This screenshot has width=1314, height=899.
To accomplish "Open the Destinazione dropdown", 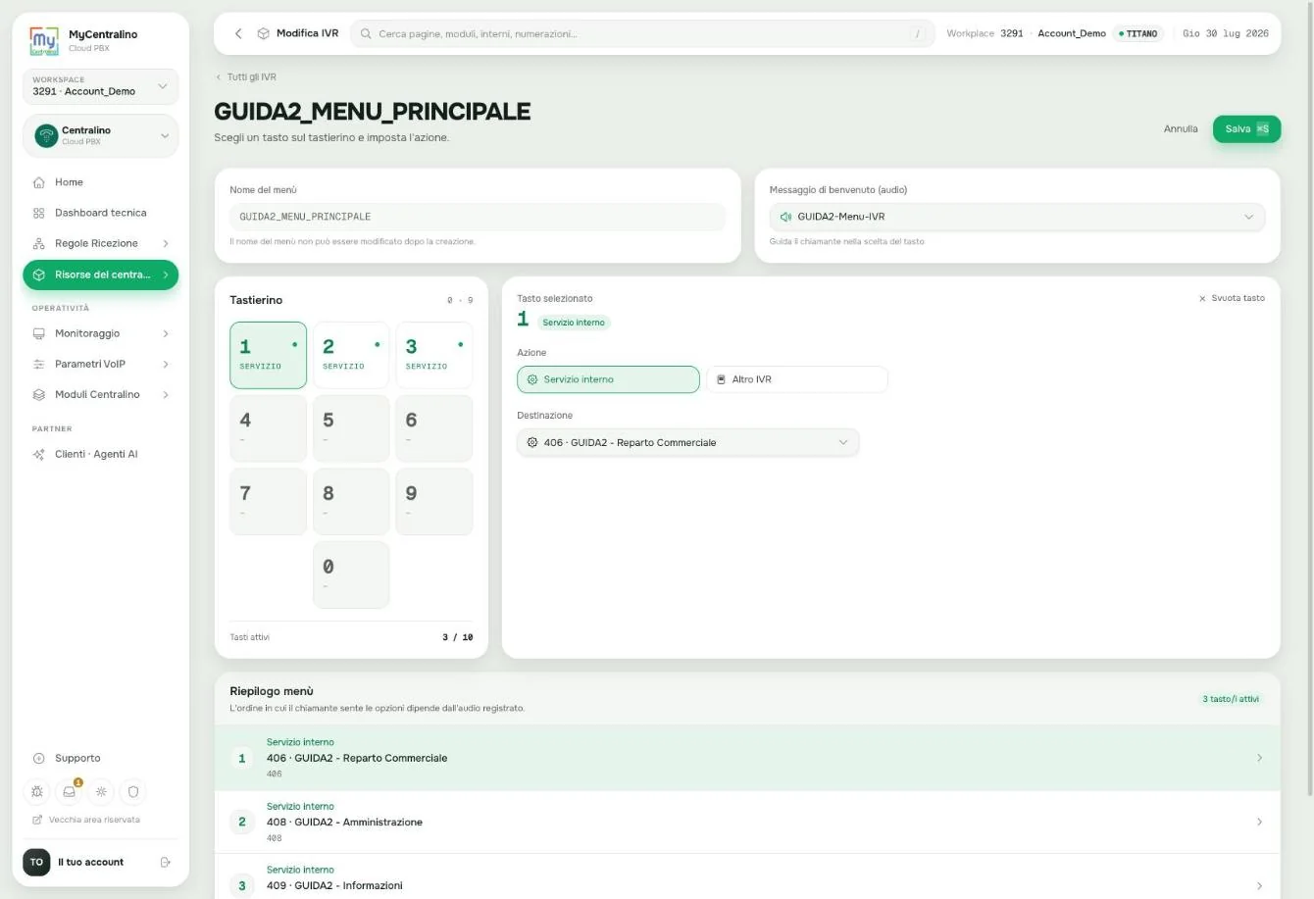I will tap(687, 442).
